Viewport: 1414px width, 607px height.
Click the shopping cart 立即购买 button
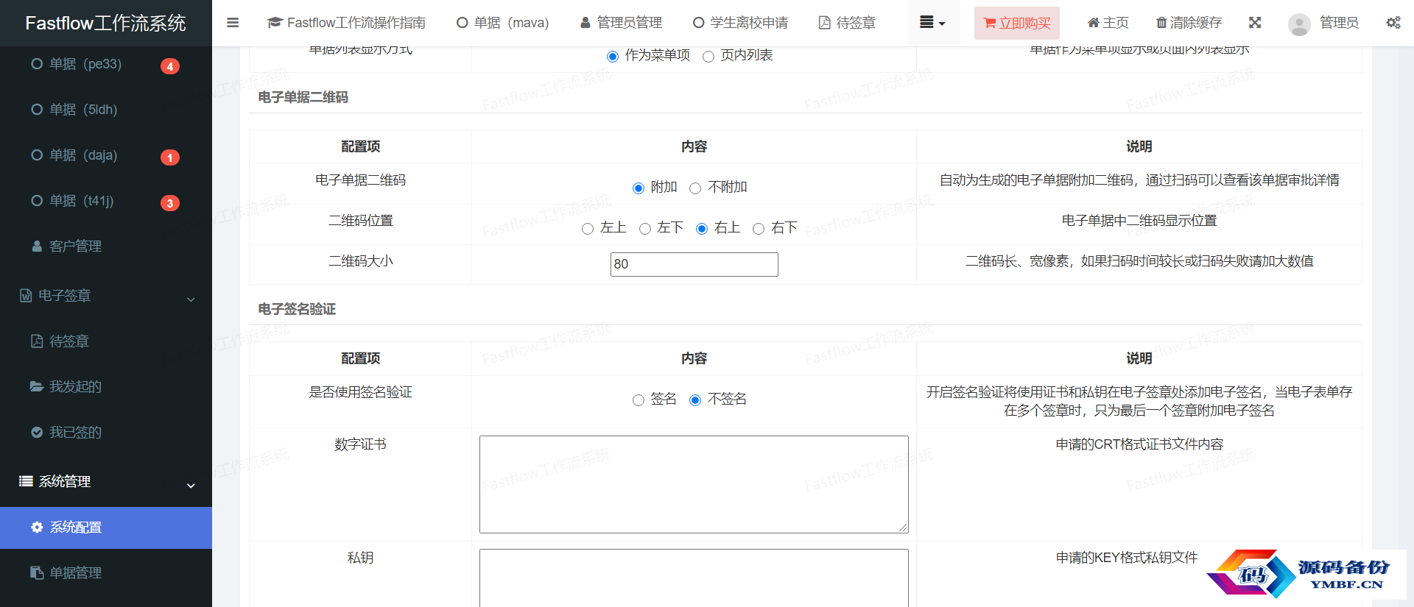(1017, 23)
